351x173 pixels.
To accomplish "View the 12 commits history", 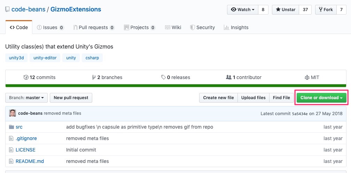I will (x=39, y=77).
